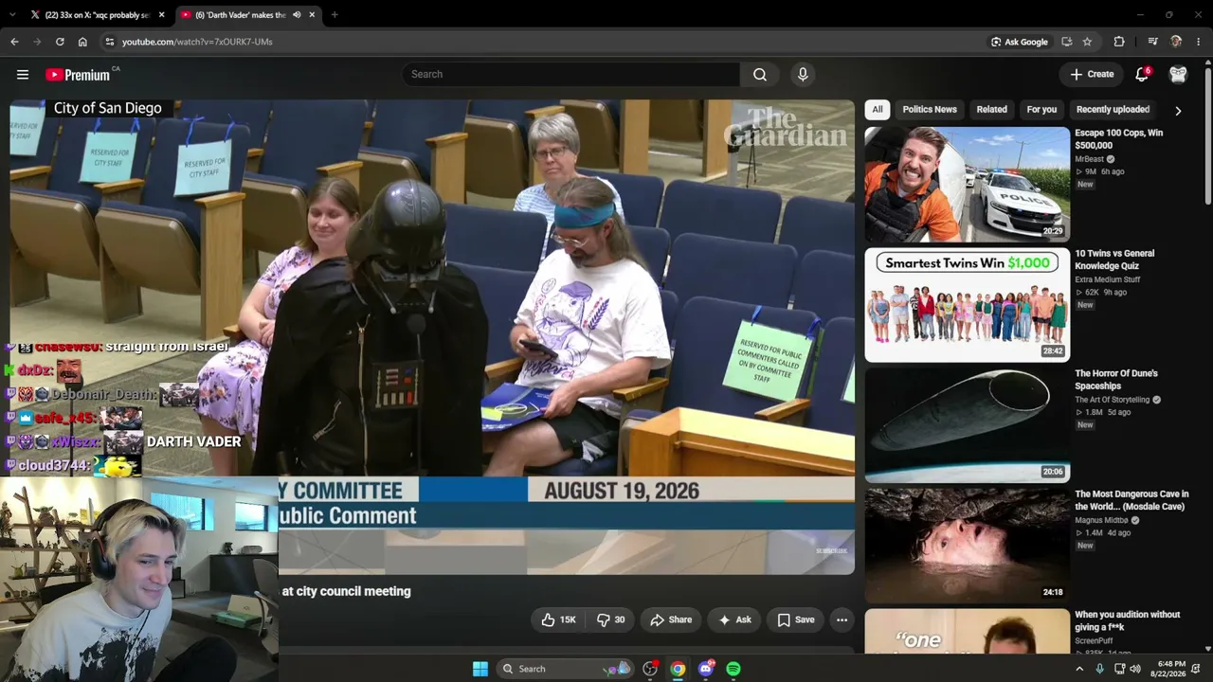Click the Chrome install or cast icon beside Ask Google
This screenshot has width=1213, height=682.
pos(1067,42)
